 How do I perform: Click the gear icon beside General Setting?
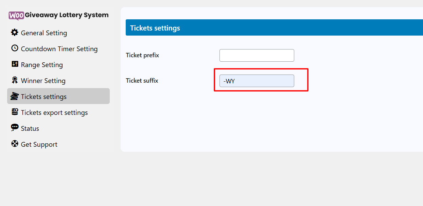coord(15,33)
